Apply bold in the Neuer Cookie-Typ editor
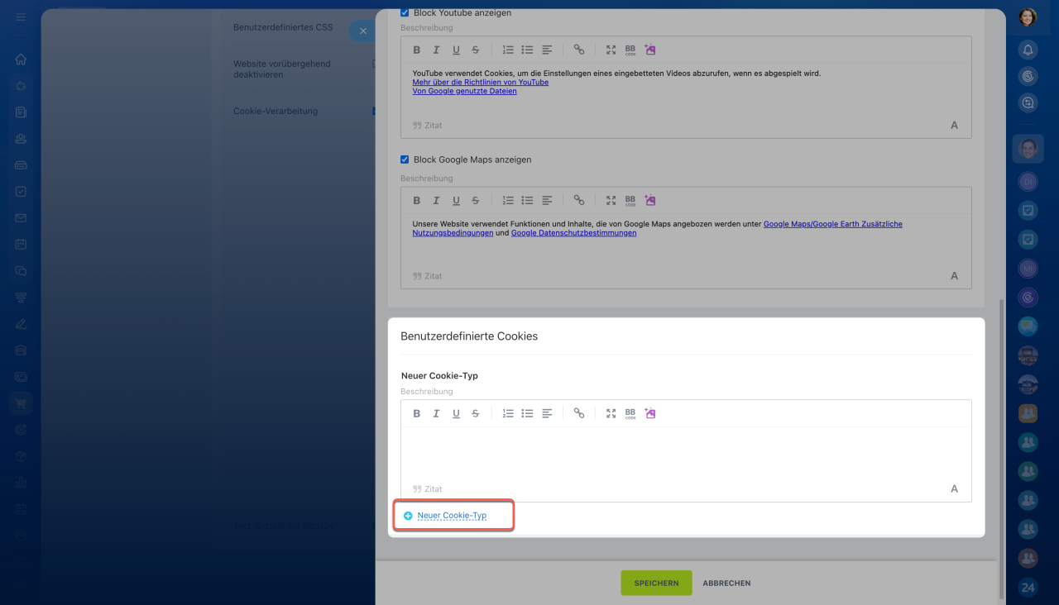The image size is (1059, 605). tap(417, 413)
